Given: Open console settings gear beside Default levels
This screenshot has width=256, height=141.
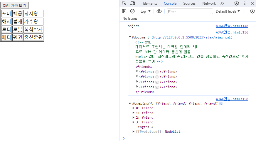Looking at the screenshot, I should point(252,11).
